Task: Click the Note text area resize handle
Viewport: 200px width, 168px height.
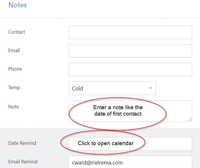Action: point(190,119)
